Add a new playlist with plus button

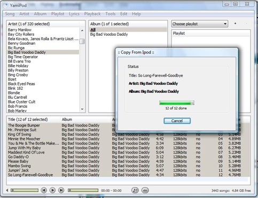[235, 23]
